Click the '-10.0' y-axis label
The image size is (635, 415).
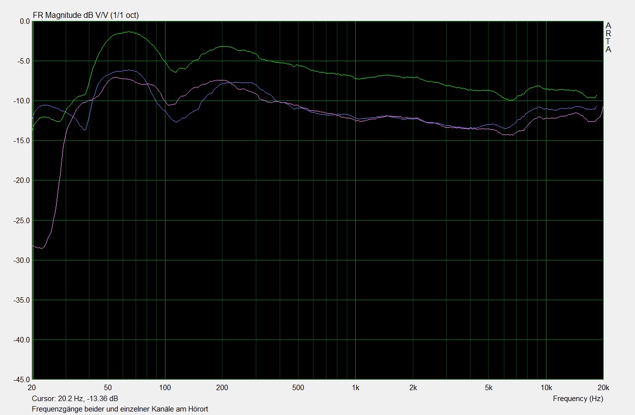(22, 101)
